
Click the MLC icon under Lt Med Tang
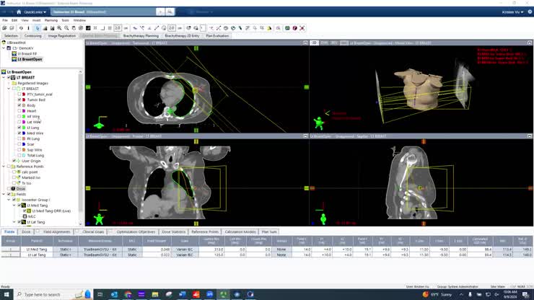[25, 216]
